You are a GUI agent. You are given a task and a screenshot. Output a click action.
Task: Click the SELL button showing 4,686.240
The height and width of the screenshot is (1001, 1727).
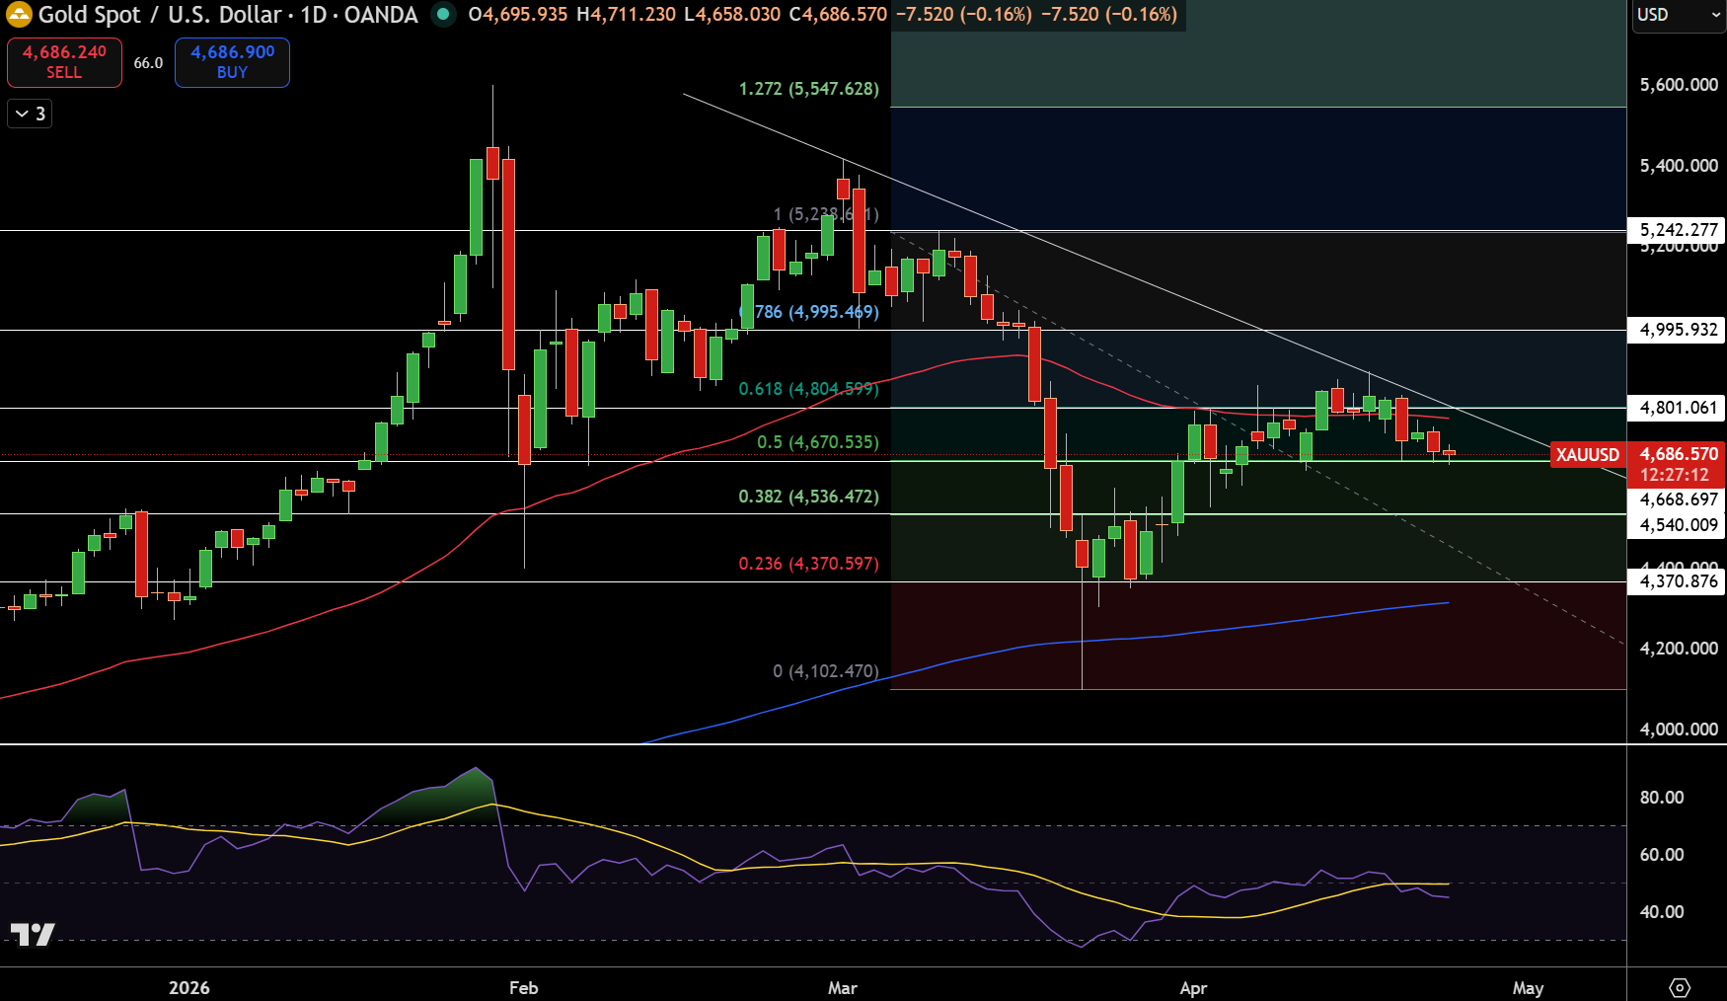63,62
